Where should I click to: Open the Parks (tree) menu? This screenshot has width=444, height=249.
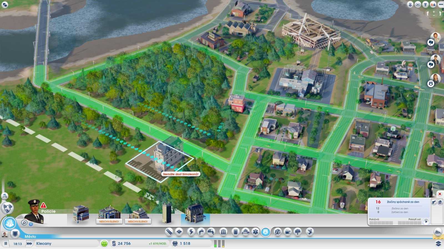298,232
